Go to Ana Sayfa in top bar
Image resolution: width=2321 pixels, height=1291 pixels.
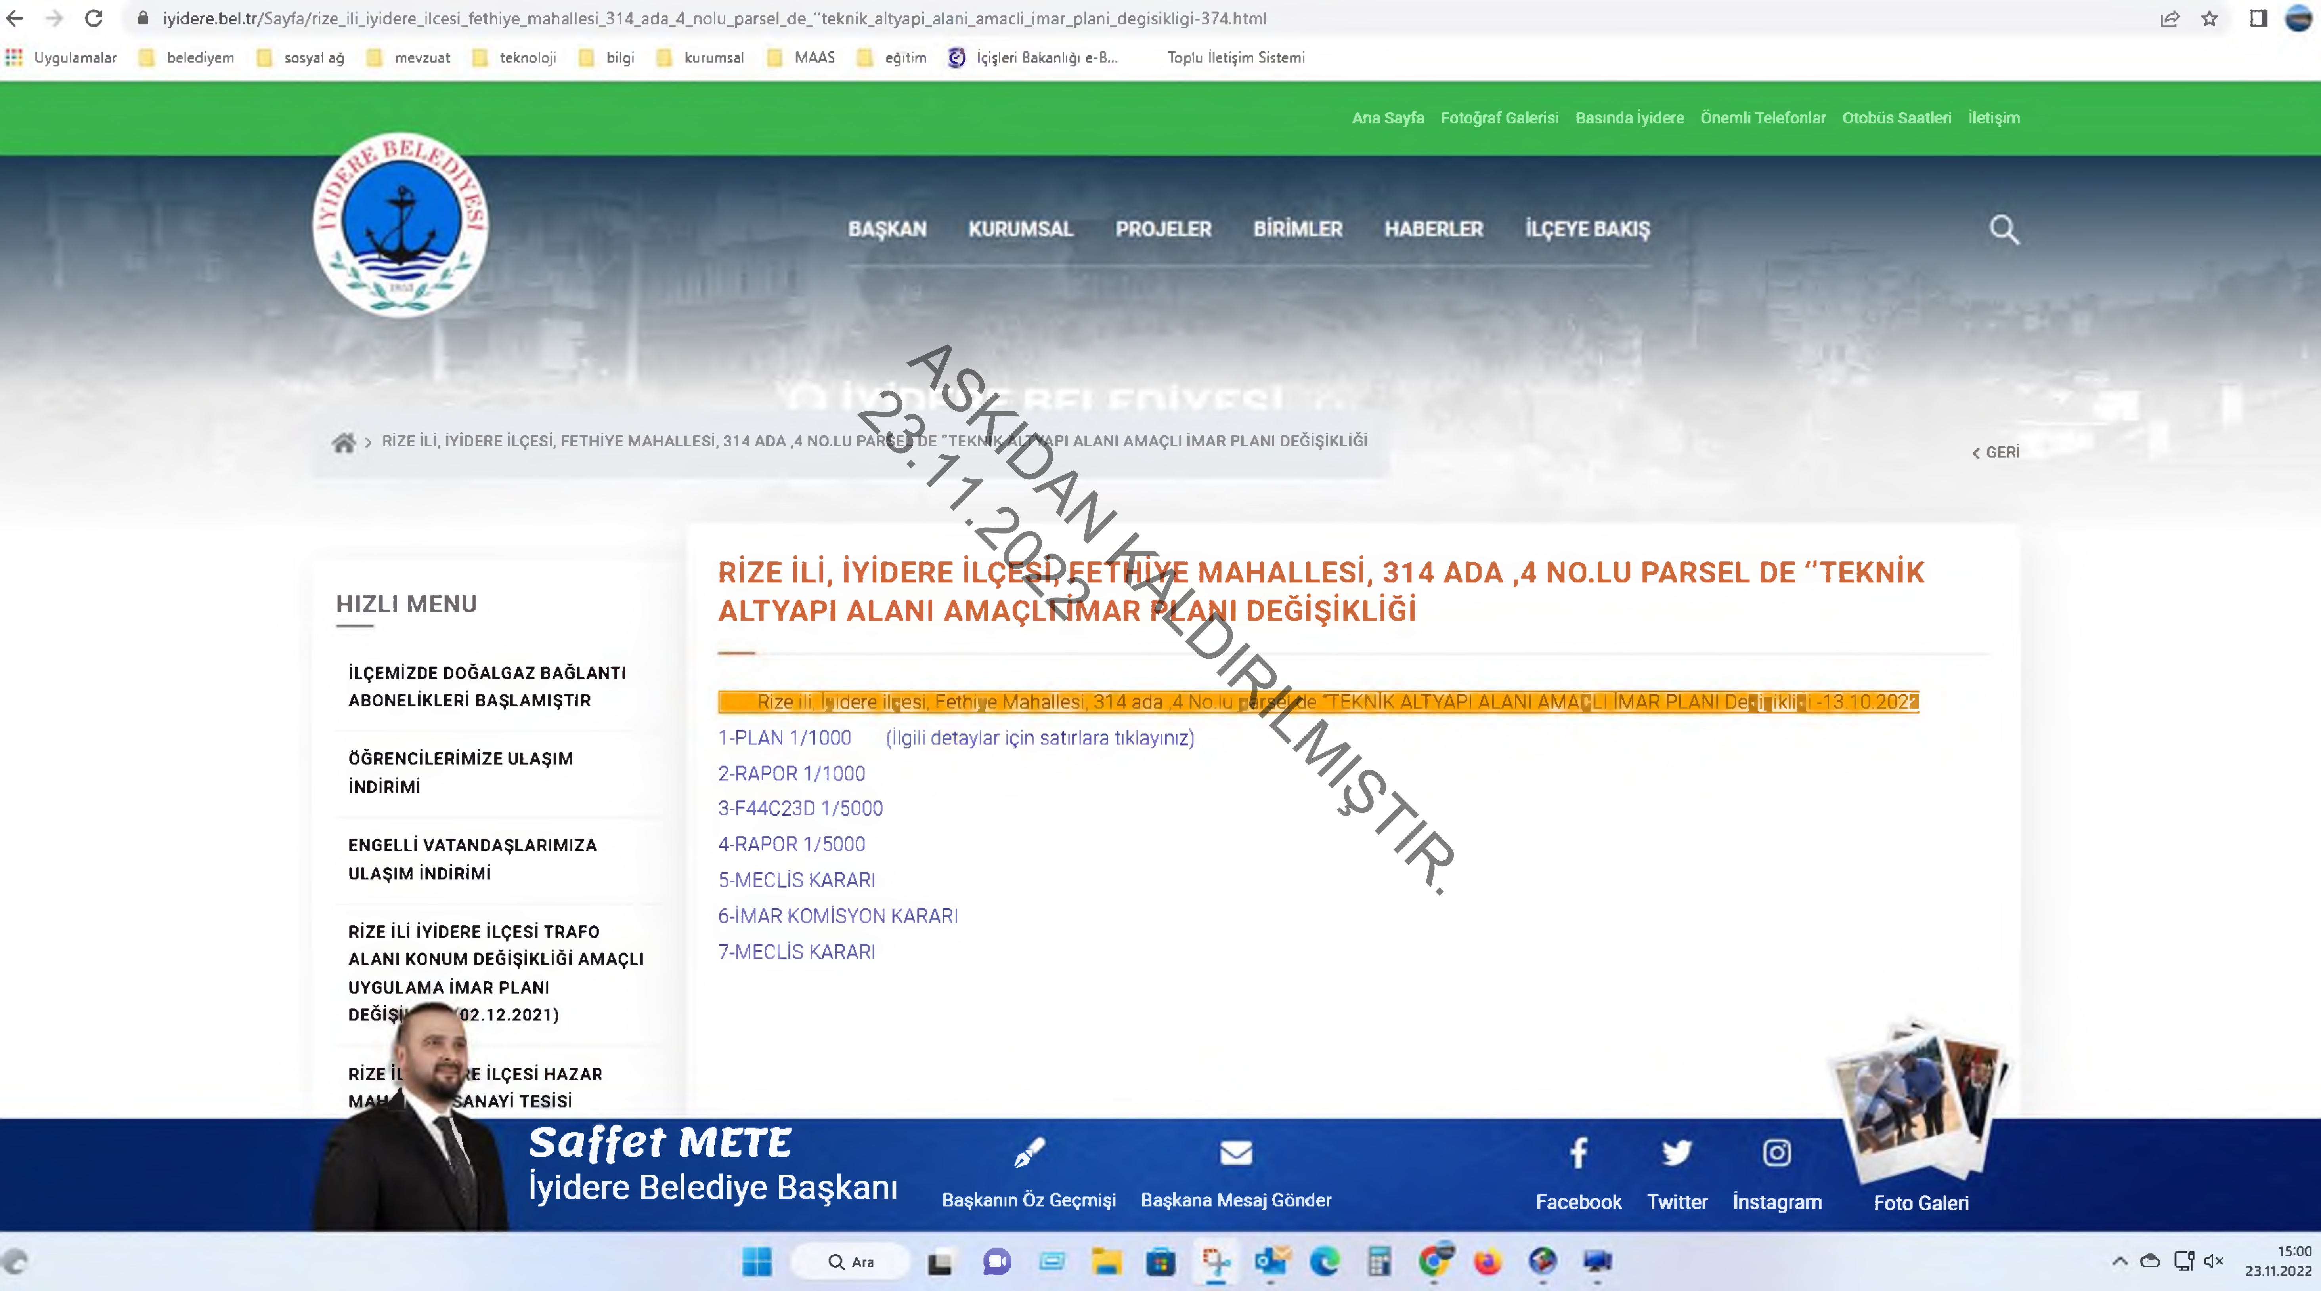1388,118
